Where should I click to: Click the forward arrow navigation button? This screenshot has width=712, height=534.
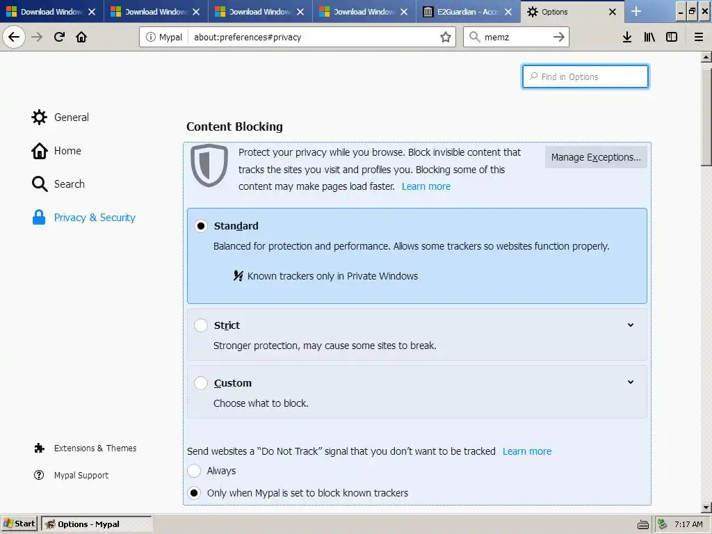pyautogui.click(x=38, y=37)
